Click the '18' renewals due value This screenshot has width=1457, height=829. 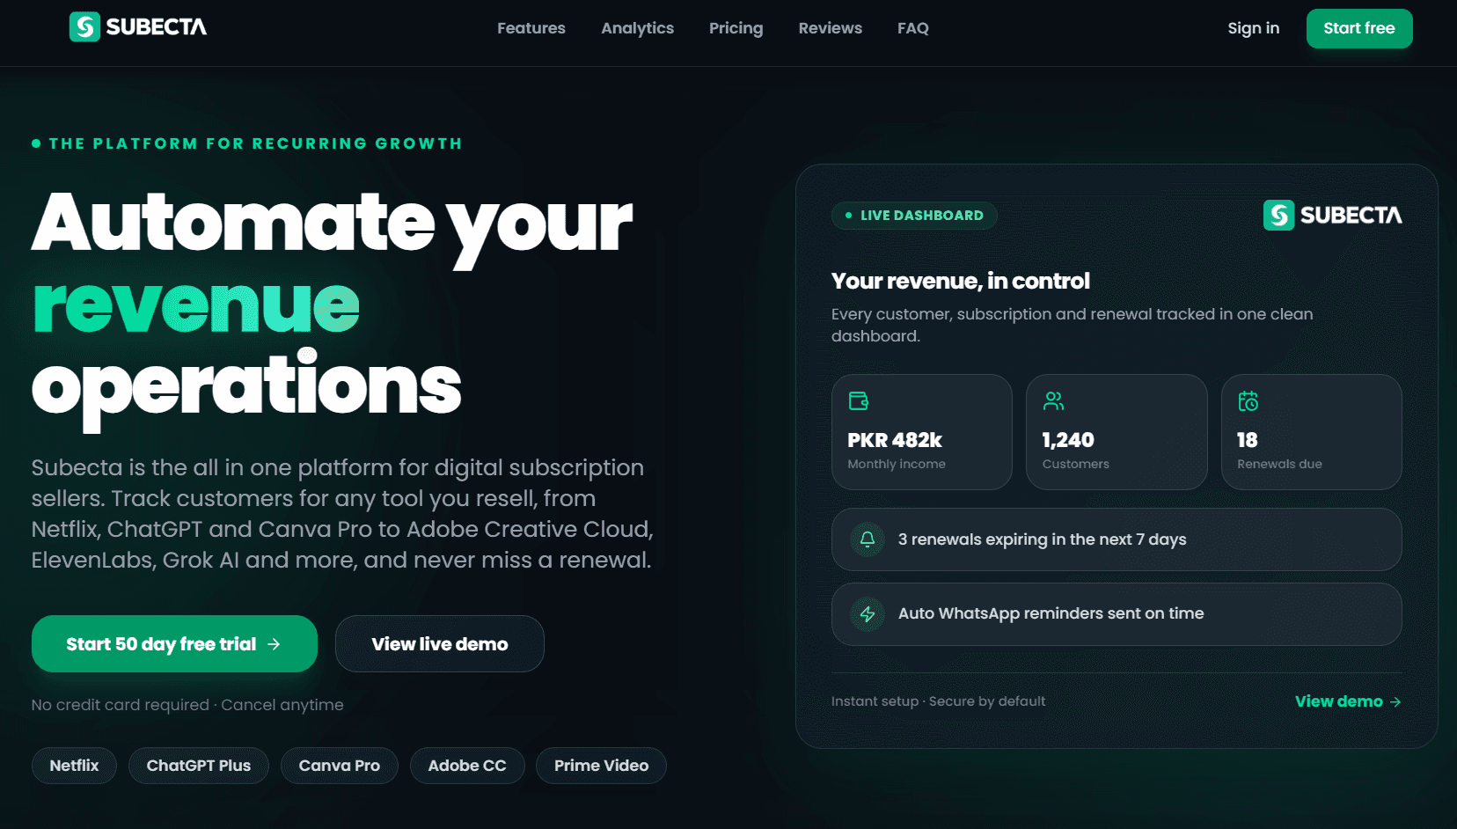coord(1248,440)
